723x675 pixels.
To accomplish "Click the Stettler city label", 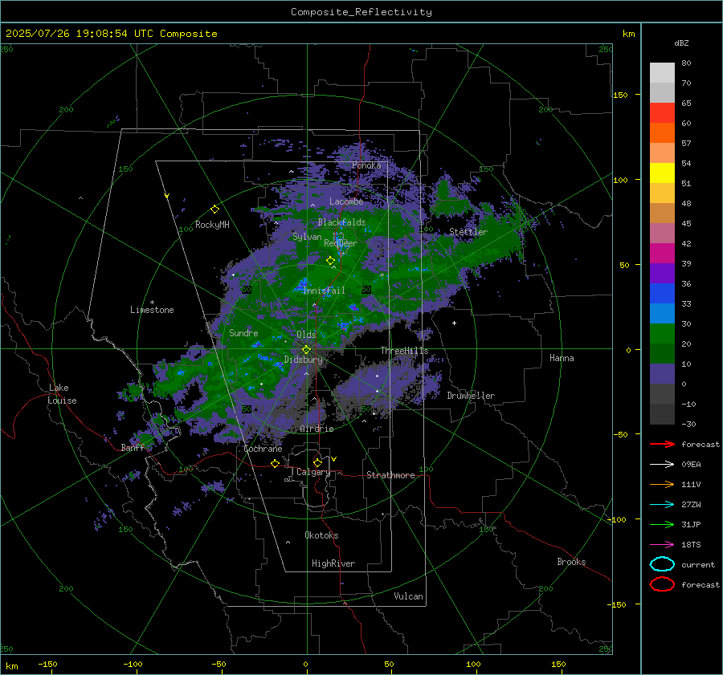I will click(x=468, y=232).
